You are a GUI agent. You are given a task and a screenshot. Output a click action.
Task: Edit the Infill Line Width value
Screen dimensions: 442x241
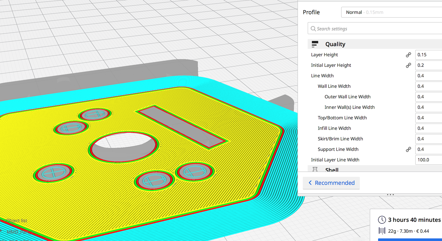tap(428, 128)
